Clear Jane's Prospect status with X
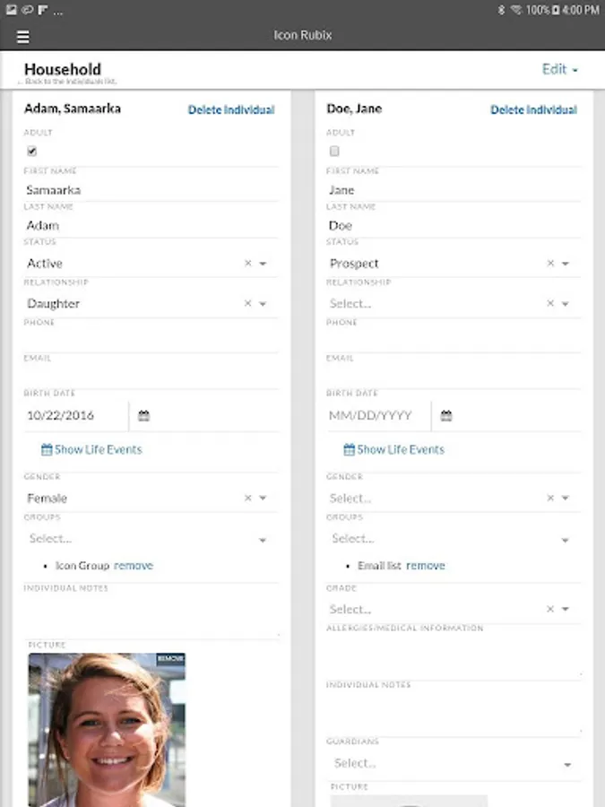 coord(551,264)
